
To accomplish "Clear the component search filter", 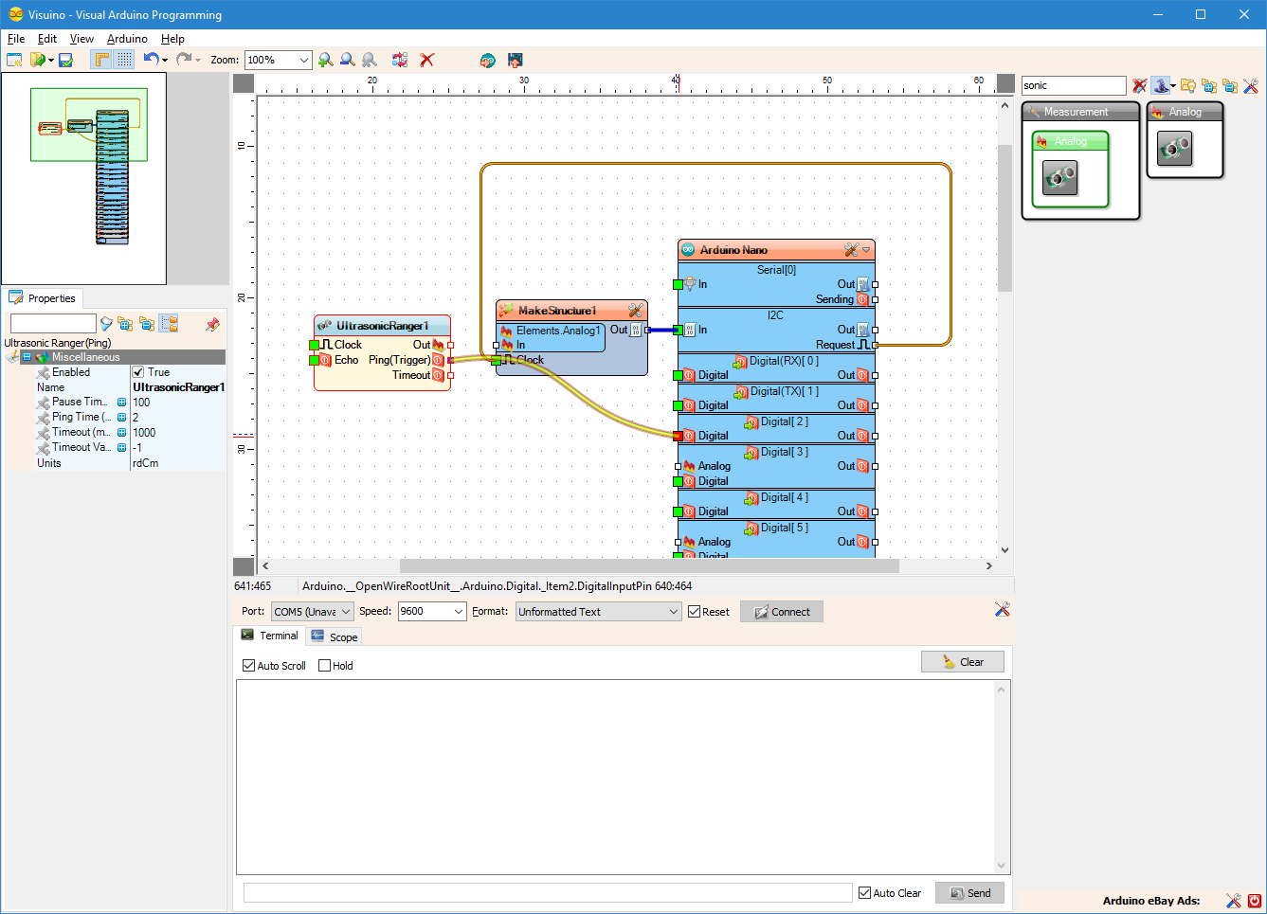I will click(1140, 85).
